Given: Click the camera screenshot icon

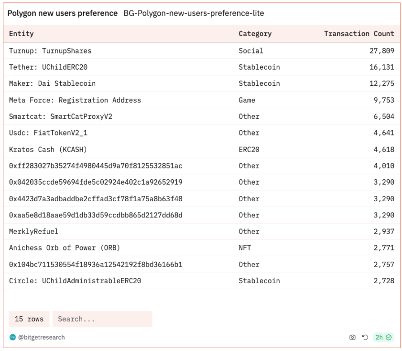Looking at the screenshot, I should tap(352, 337).
